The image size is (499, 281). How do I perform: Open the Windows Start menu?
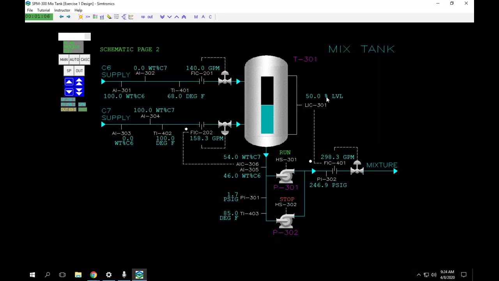[x=32, y=275]
